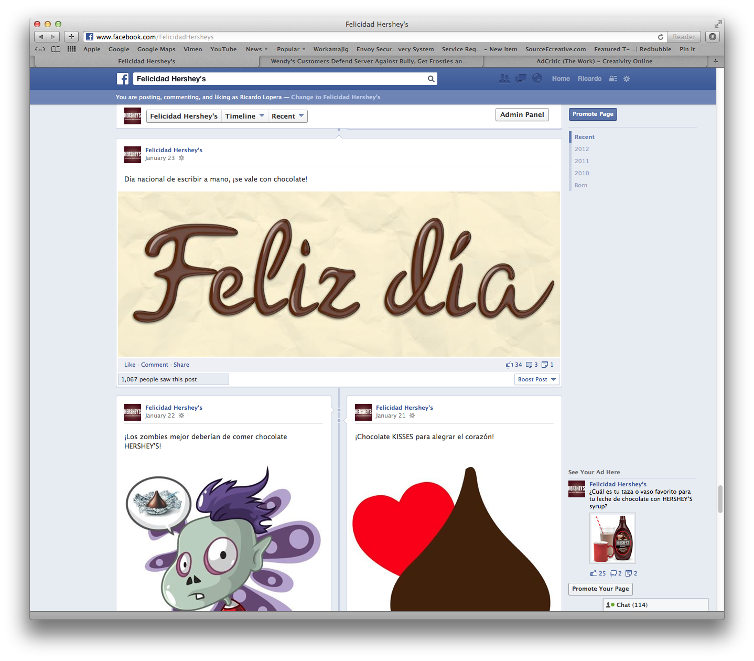
Task: Open account settings gear icon in header
Action: [x=627, y=79]
